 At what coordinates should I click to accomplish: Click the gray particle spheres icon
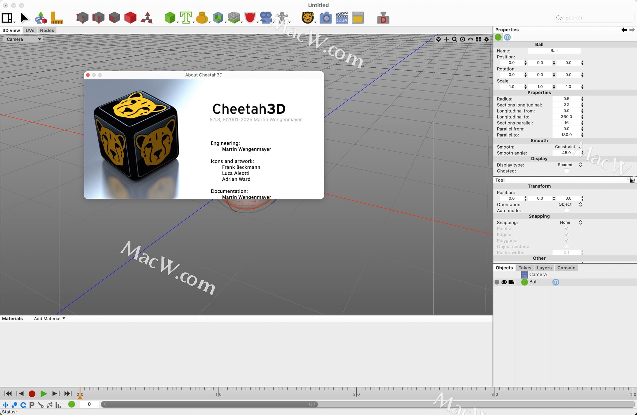point(234,18)
